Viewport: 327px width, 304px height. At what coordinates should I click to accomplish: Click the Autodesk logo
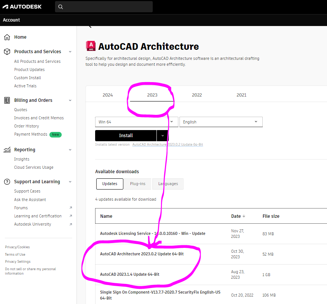22,6
